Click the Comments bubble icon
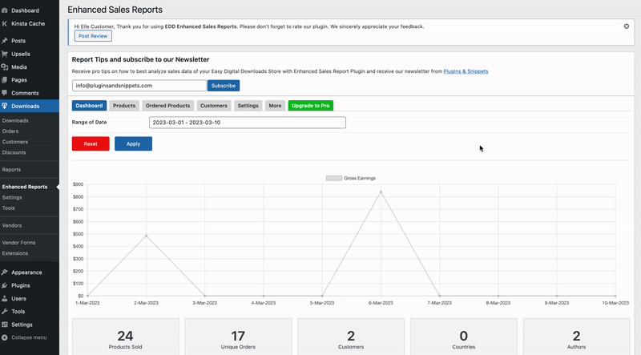The width and height of the screenshot is (641, 355). pyautogui.click(x=5, y=93)
